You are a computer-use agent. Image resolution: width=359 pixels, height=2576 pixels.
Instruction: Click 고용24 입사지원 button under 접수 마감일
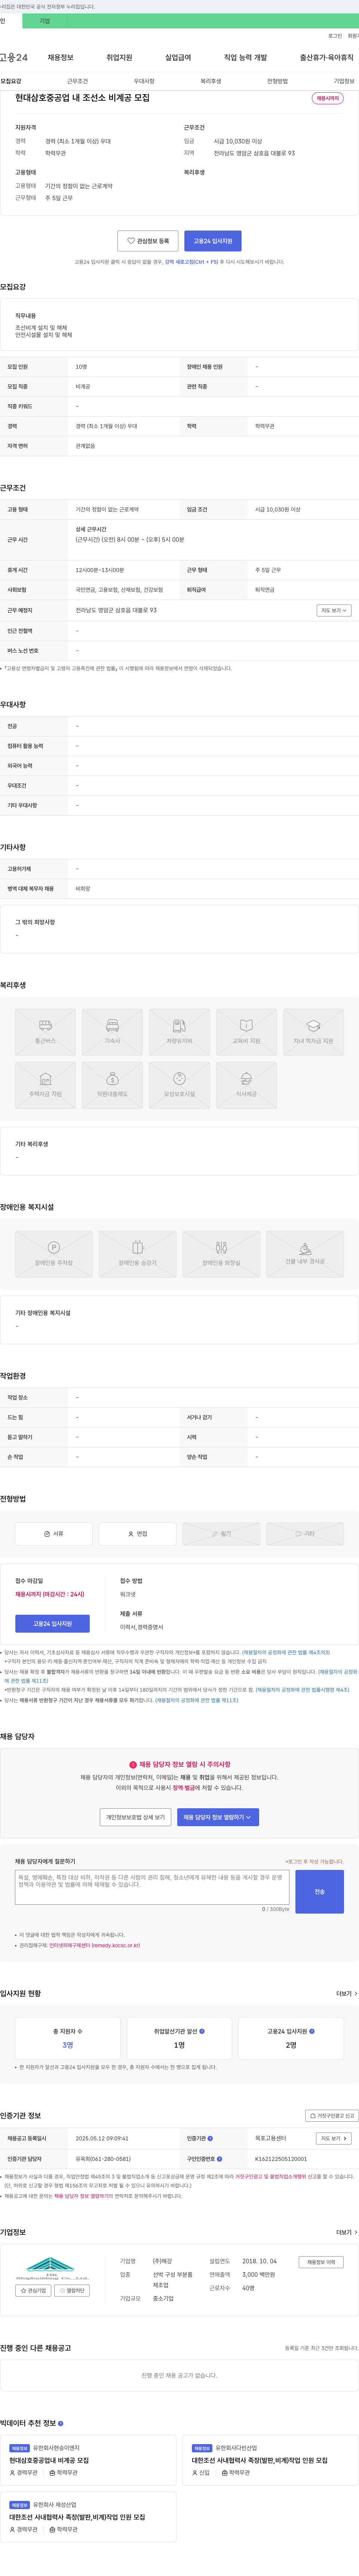pyautogui.click(x=52, y=1624)
